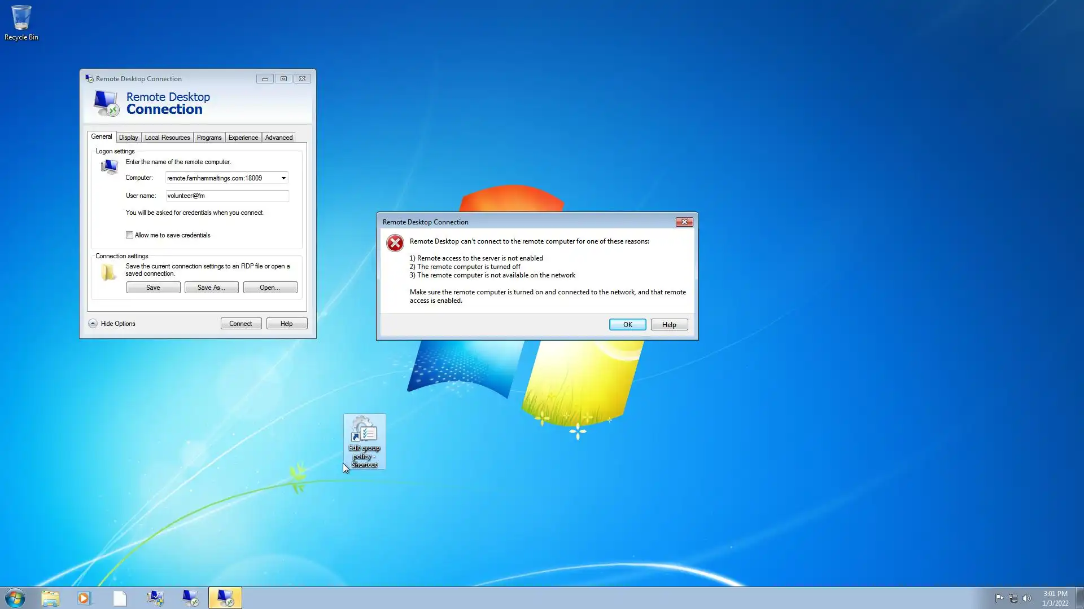
Task: Click the Action Center flag tray icon
Action: [999, 598]
